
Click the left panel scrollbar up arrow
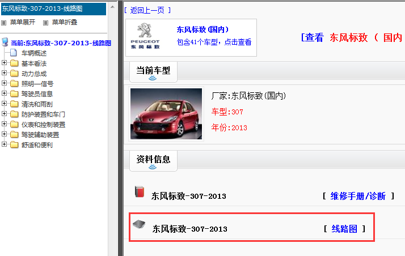[112, 7]
